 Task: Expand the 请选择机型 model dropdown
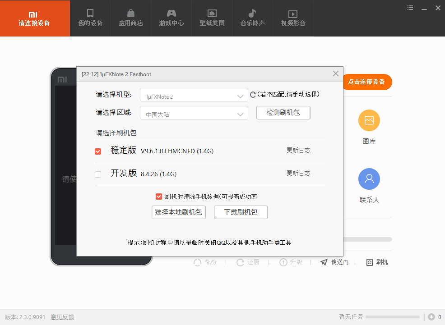(x=194, y=96)
